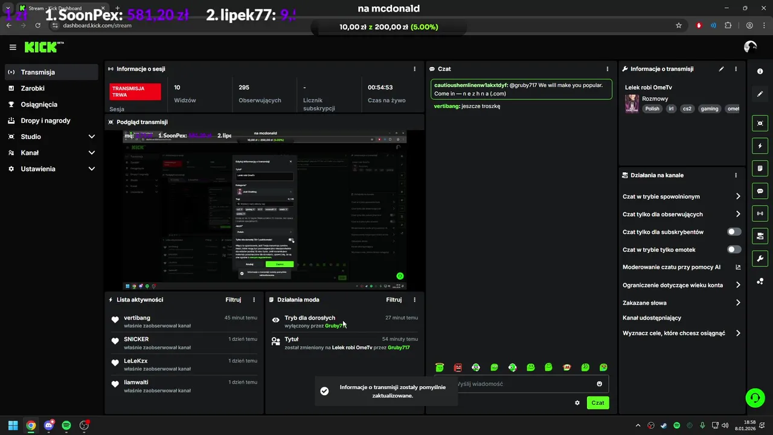Open chat settings gear icon
This screenshot has width=773, height=435.
577,403
